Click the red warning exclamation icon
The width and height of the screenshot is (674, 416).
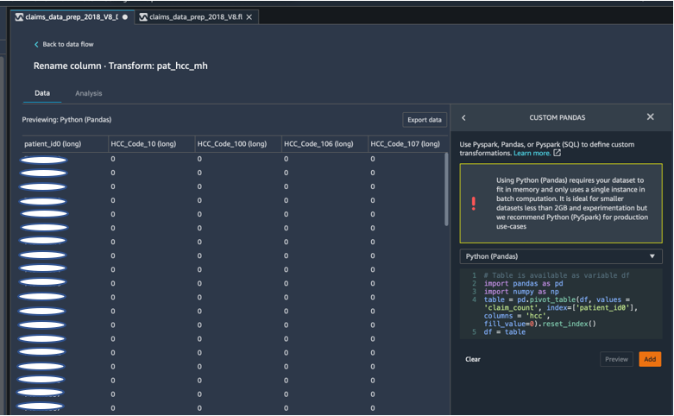pyautogui.click(x=472, y=204)
